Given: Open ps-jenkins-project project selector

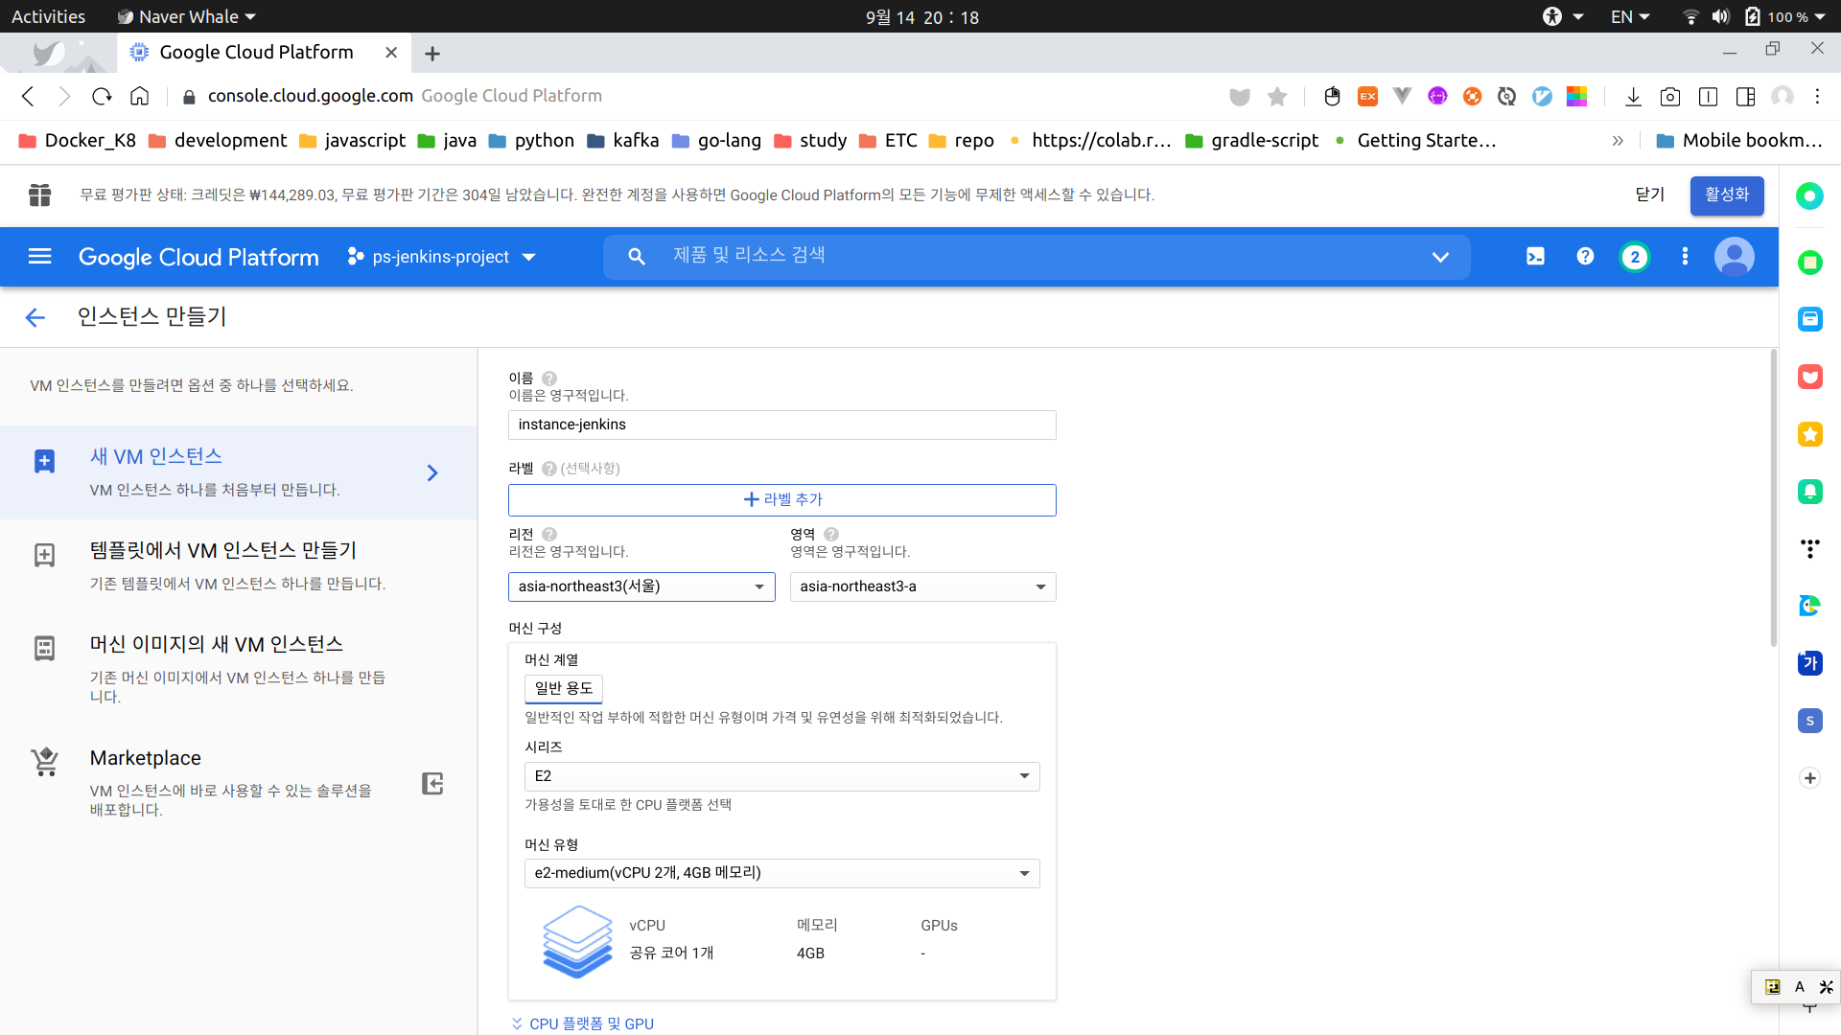Looking at the screenshot, I should [441, 257].
